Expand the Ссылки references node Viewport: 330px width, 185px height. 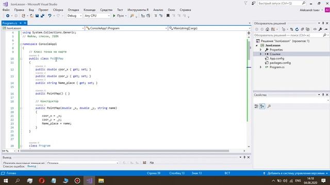click(x=261, y=54)
